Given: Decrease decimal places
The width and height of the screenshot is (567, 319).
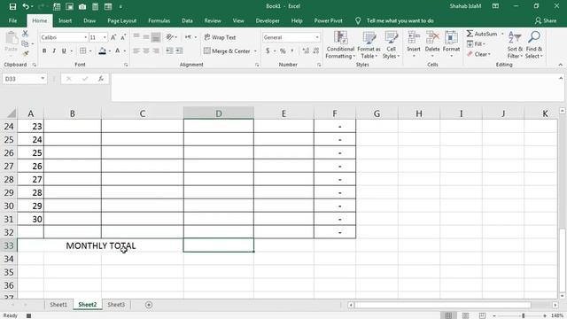Looking at the screenshot, I should [315, 51].
